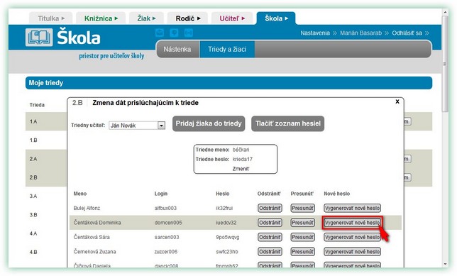Generate new password for Čentáková Dominika
457x276 pixels.
click(x=353, y=223)
